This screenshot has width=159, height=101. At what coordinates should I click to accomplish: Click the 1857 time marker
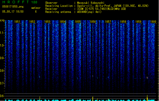(x=108, y=21)
